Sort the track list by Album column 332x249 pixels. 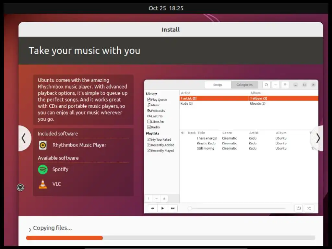click(x=281, y=133)
